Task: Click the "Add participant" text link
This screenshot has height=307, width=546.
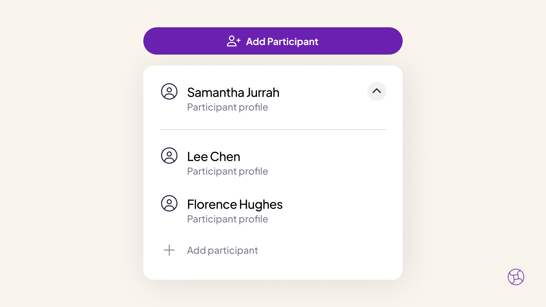Action: [222, 250]
